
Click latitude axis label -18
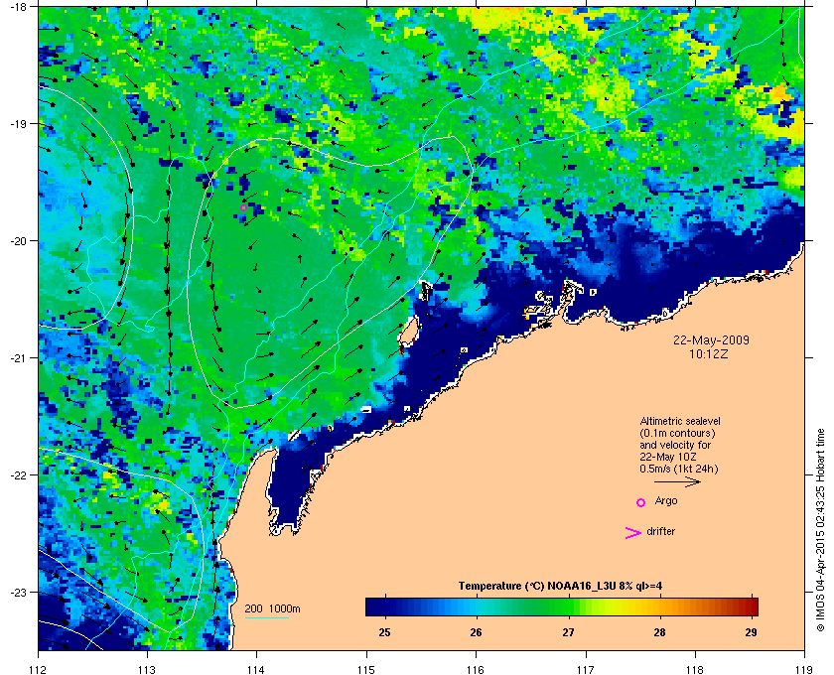tap(19, 6)
